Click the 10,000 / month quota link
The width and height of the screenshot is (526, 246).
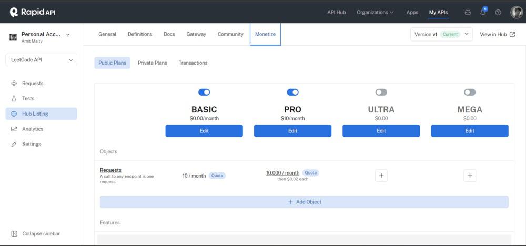point(283,173)
